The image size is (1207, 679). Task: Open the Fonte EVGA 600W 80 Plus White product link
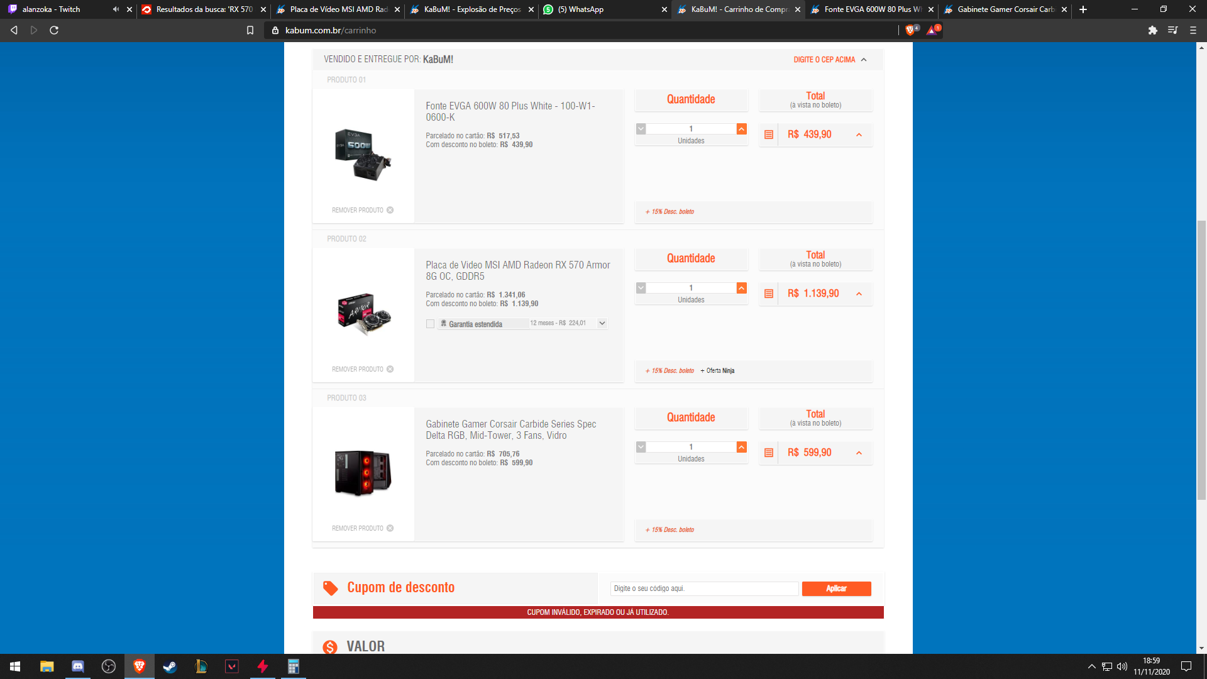point(510,112)
